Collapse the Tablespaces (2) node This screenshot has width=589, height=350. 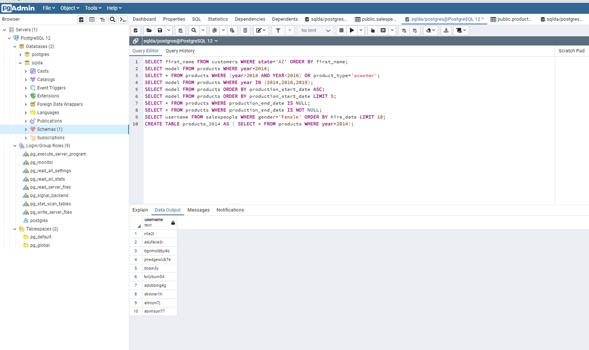click(15, 229)
